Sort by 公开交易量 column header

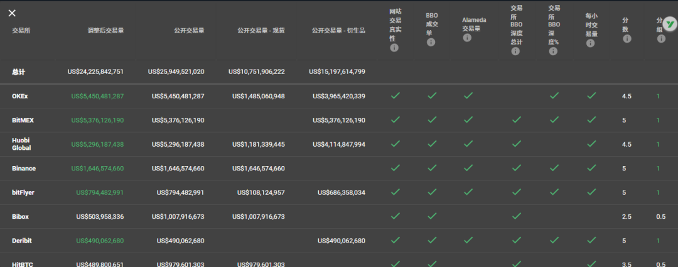pos(189,30)
